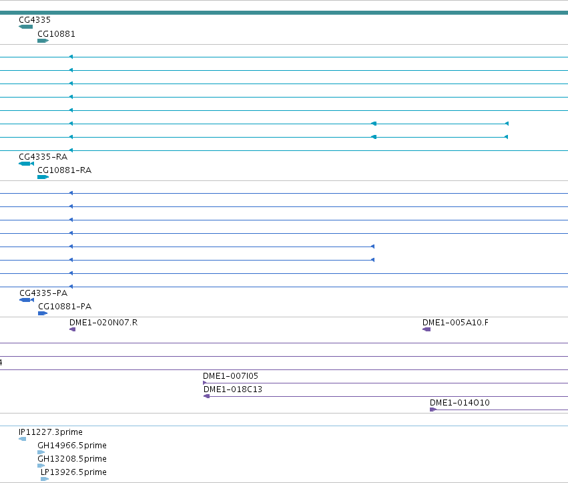Open the DME1-005A10.F label
This screenshot has height=483, width=568.
coord(455,323)
